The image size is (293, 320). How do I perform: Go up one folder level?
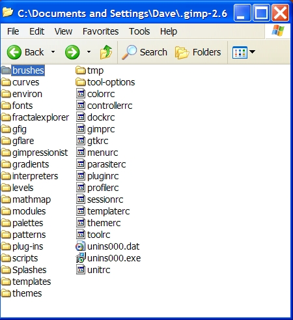[x=106, y=52]
